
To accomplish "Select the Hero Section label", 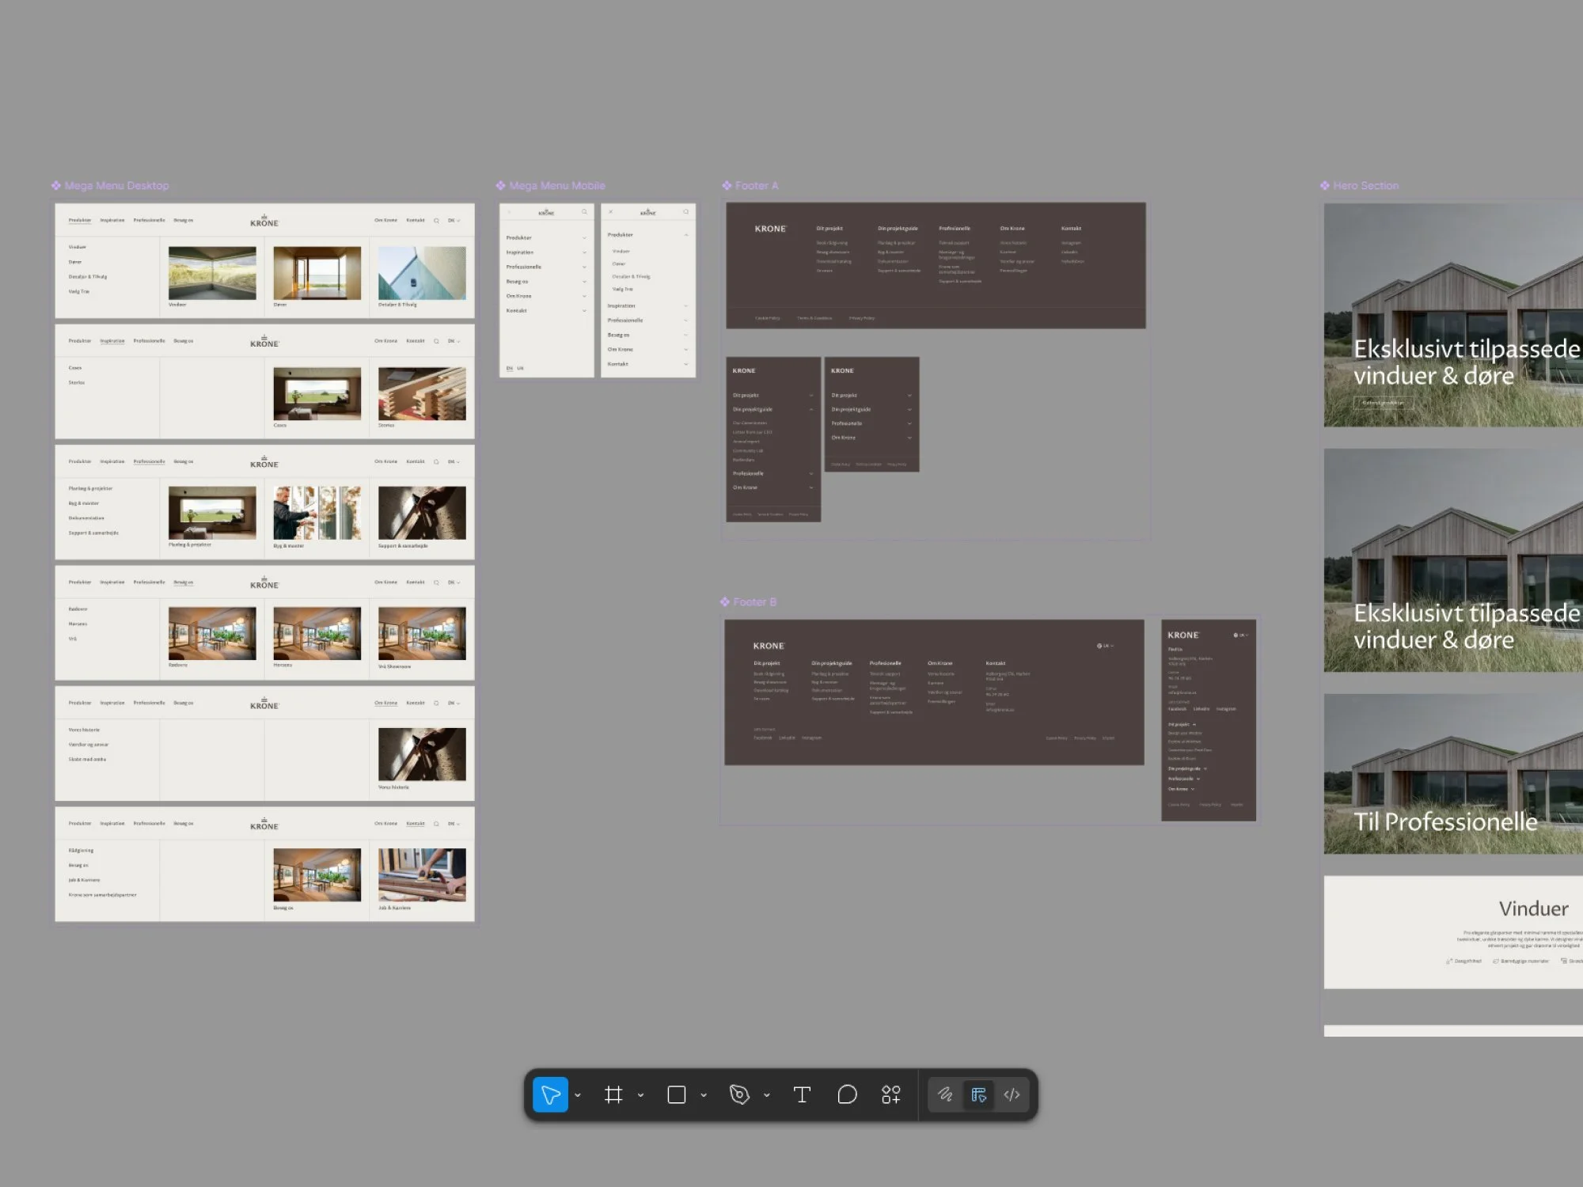I will (x=1365, y=186).
